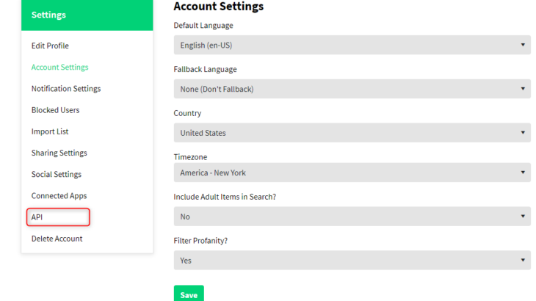This screenshot has width=536, height=301.
Task: Go to Notification Settings
Action: [x=66, y=89]
